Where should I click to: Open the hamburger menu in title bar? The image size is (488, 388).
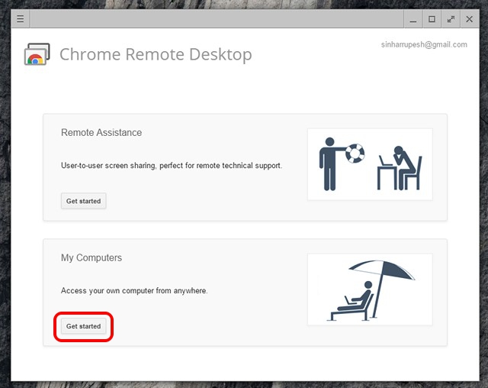tap(21, 19)
